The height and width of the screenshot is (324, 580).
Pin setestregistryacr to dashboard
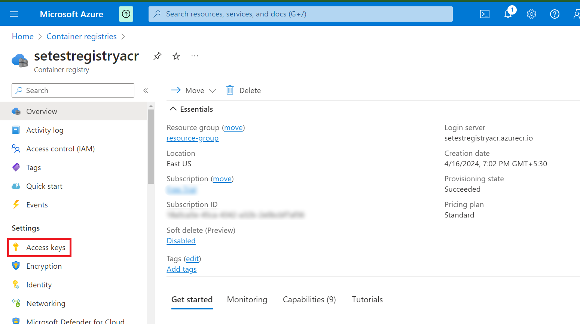coord(157,56)
